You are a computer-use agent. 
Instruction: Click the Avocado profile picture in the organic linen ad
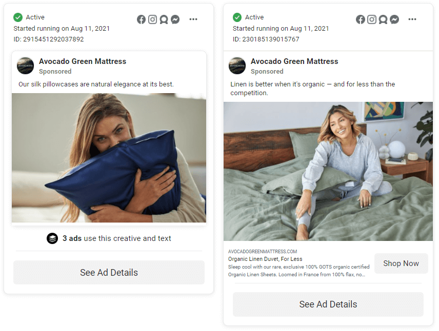(x=237, y=65)
